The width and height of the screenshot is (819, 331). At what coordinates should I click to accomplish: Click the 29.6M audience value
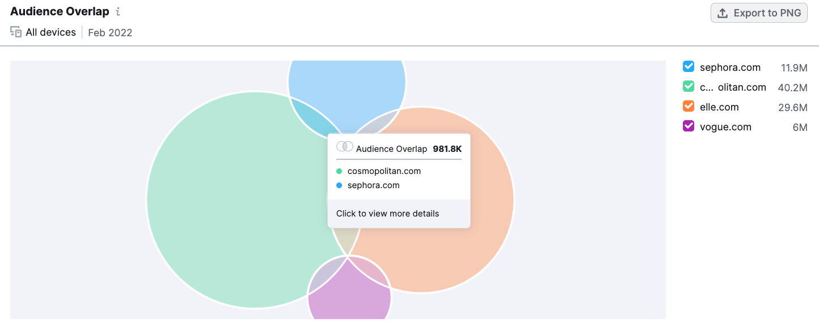click(x=793, y=107)
